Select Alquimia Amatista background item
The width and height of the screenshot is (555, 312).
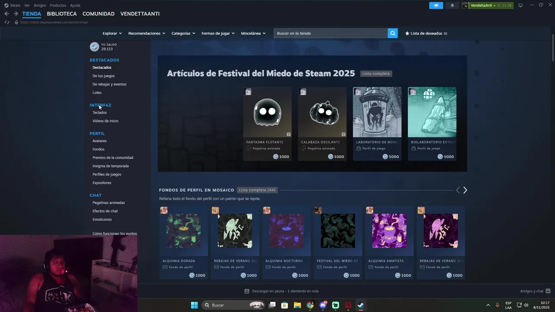(x=389, y=243)
